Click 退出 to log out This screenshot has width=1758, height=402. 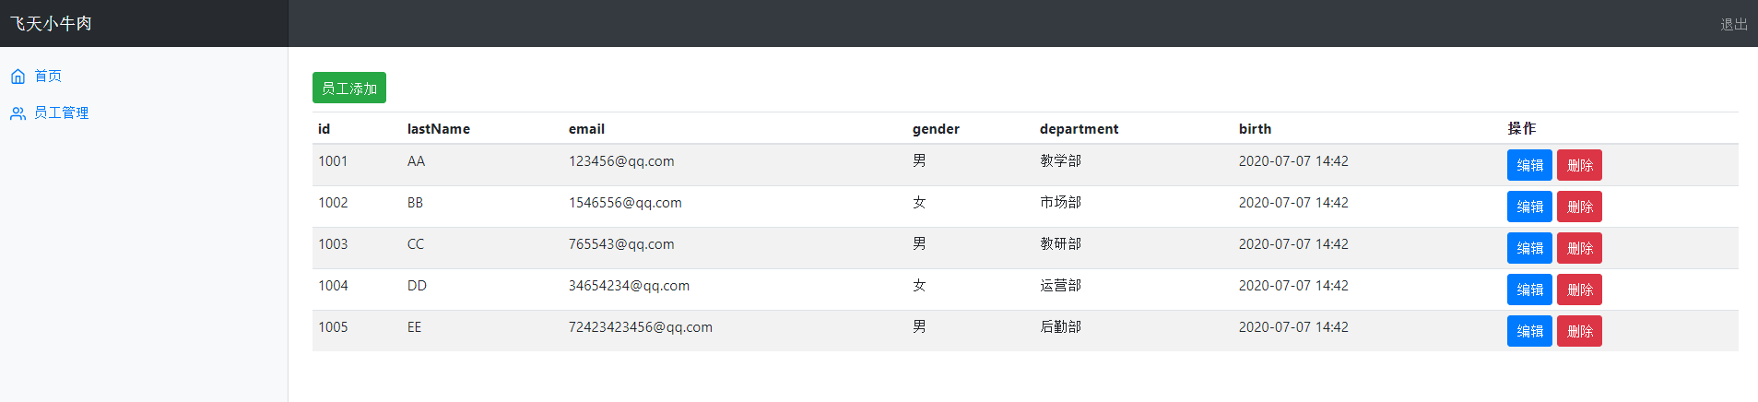1733,24
